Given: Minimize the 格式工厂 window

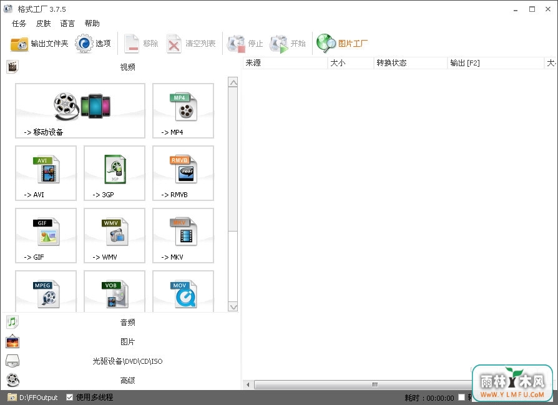Looking at the screenshot, I should [516, 9].
